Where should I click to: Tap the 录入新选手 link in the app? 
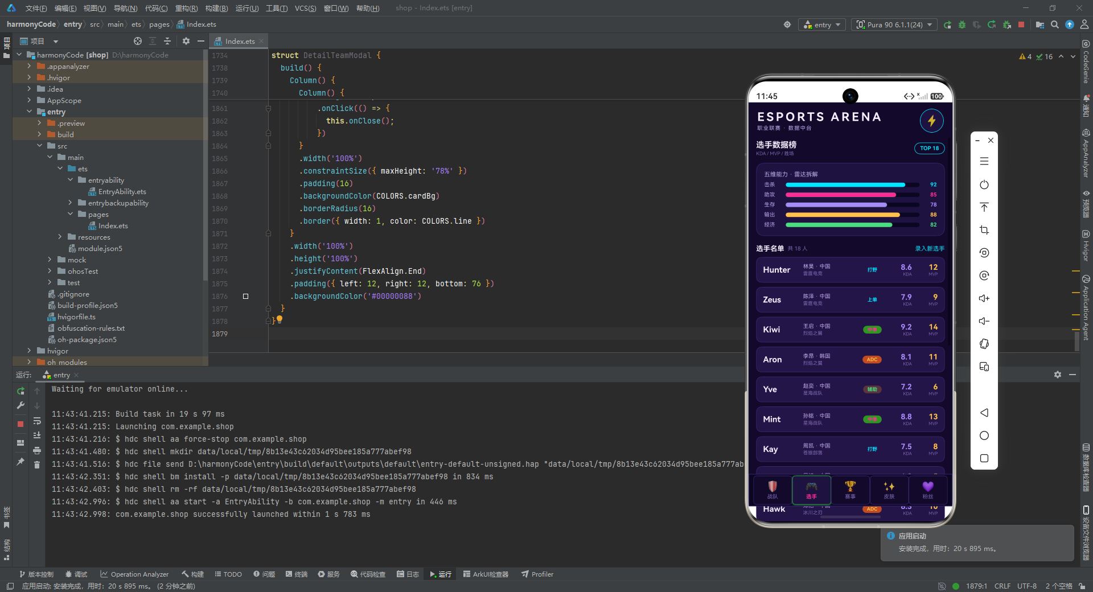(930, 249)
